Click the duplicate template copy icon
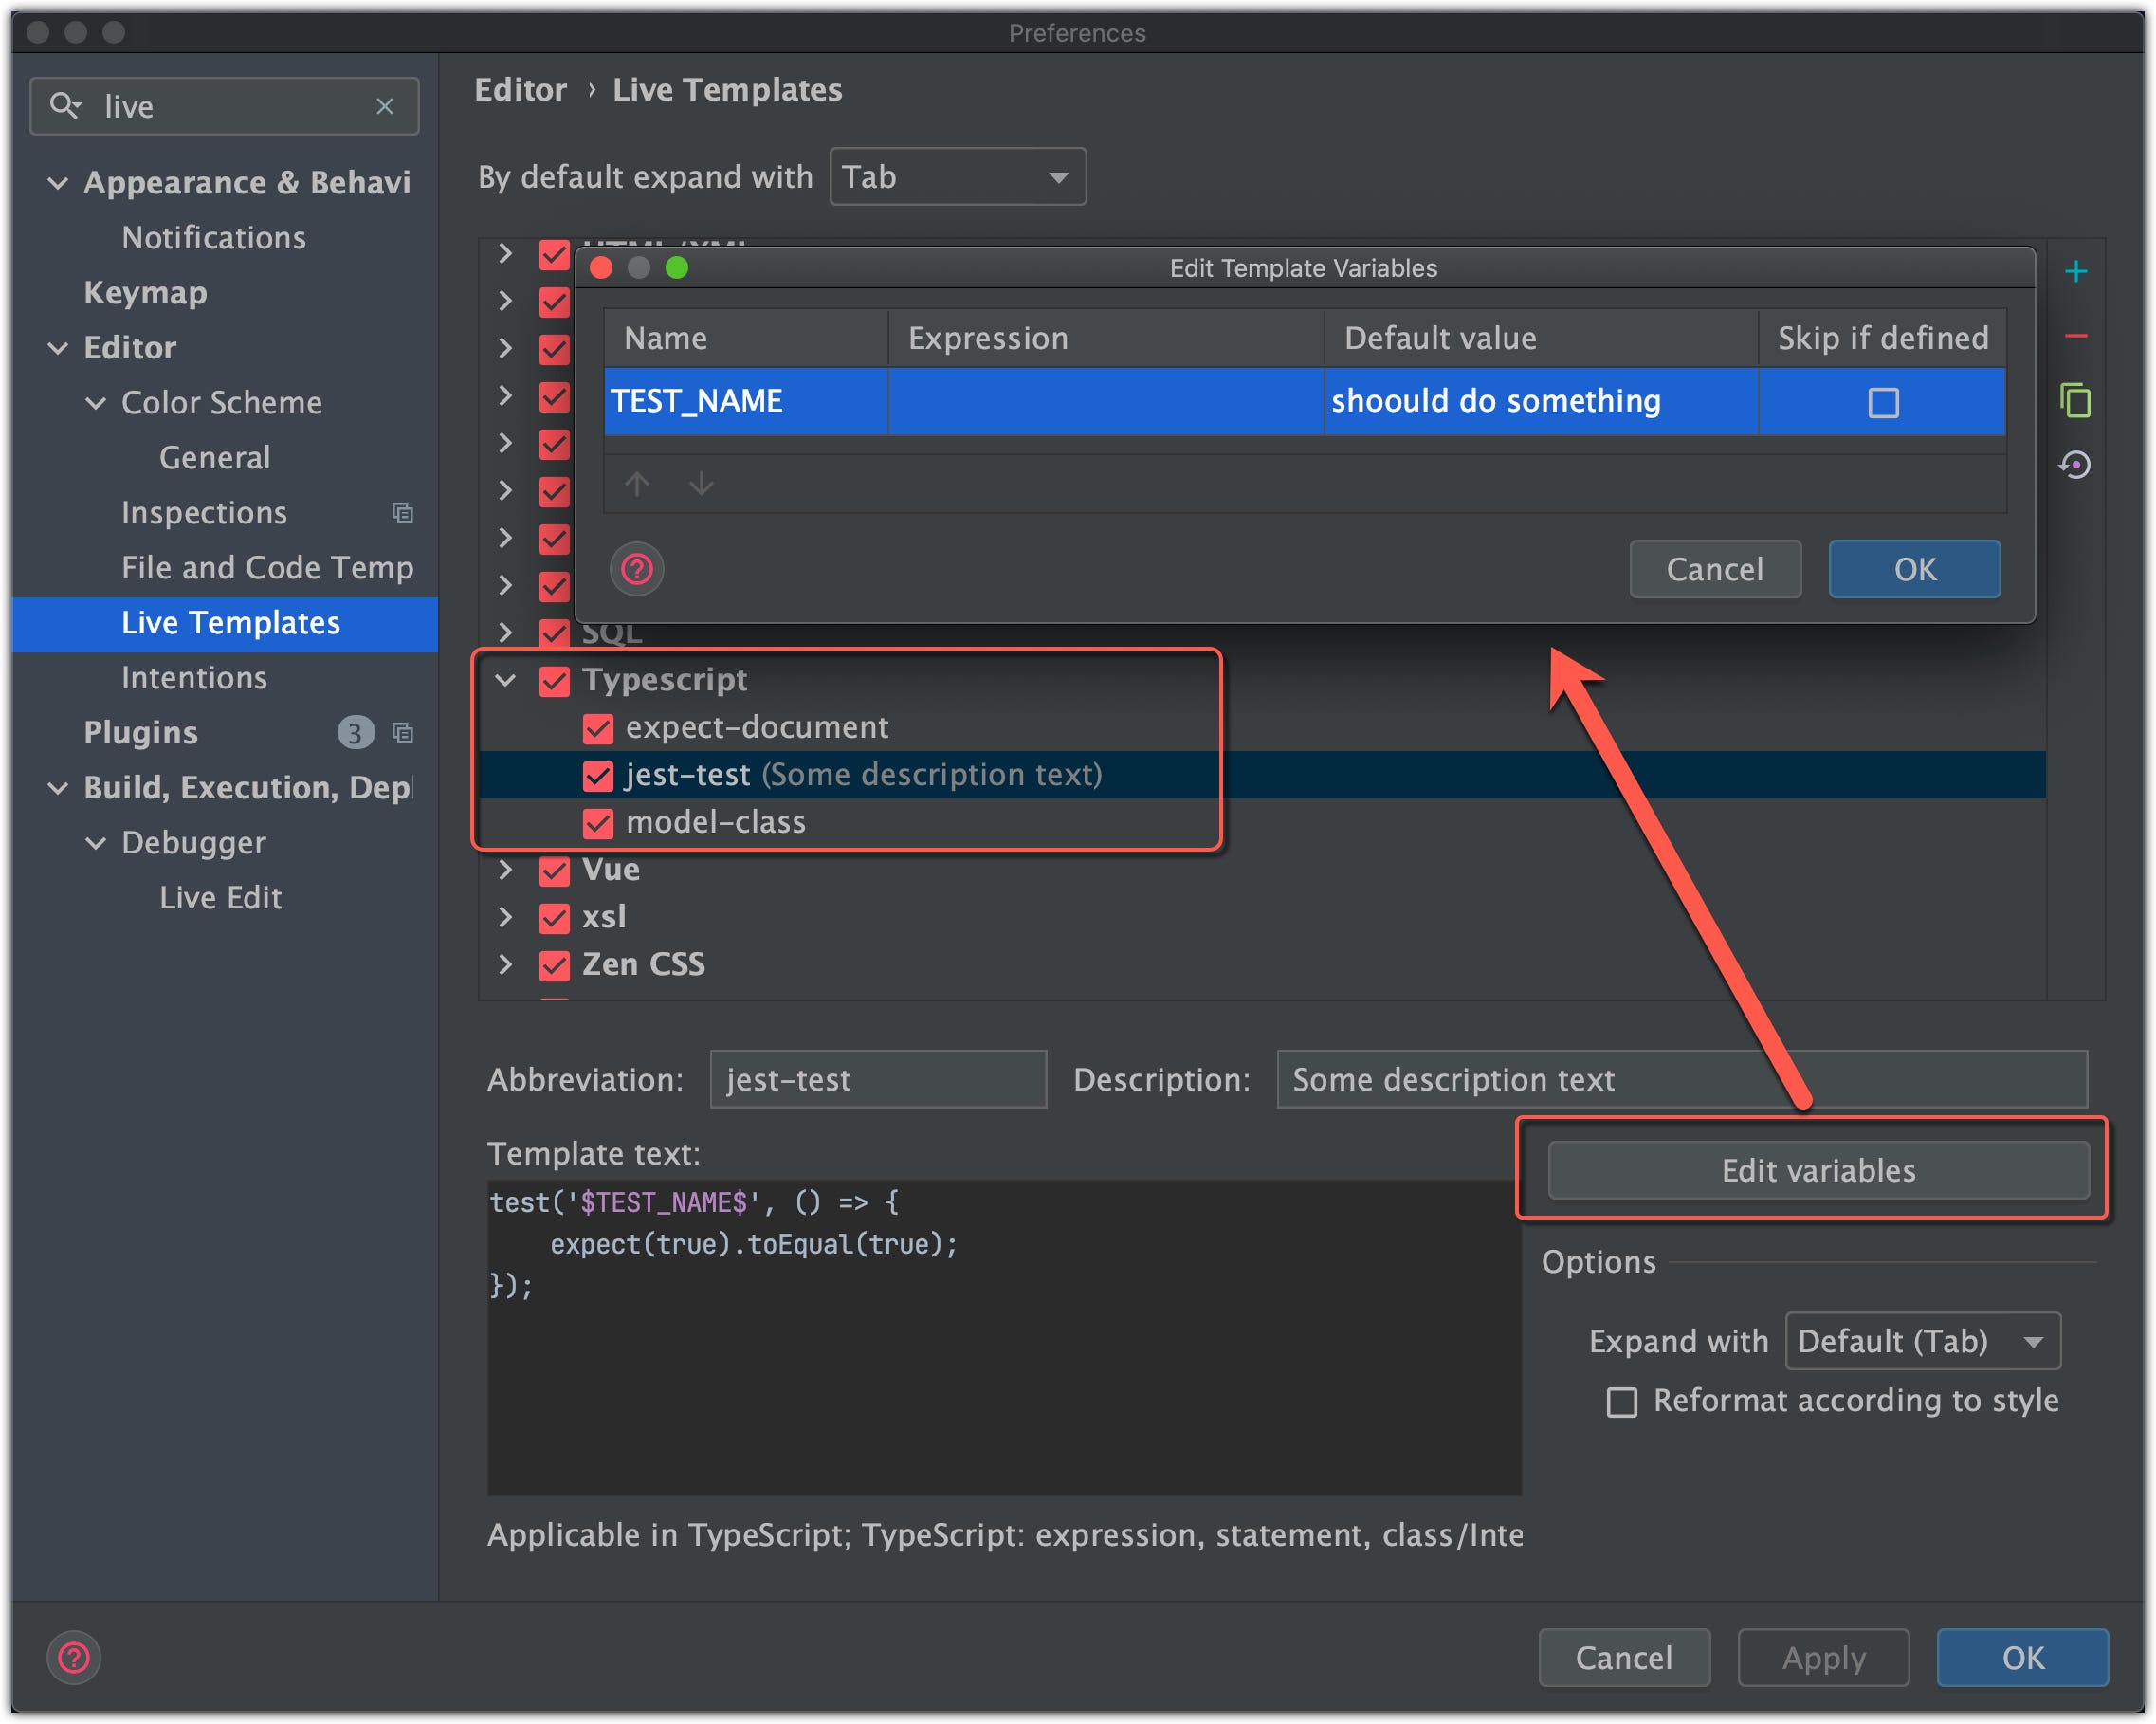This screenshot has width=2156, height=1724. [x=2076, y=401]
